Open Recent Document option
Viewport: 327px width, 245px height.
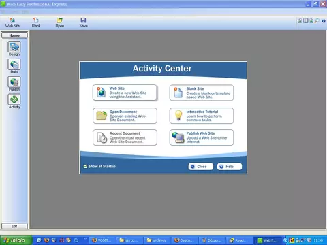(x=125, y=137)
